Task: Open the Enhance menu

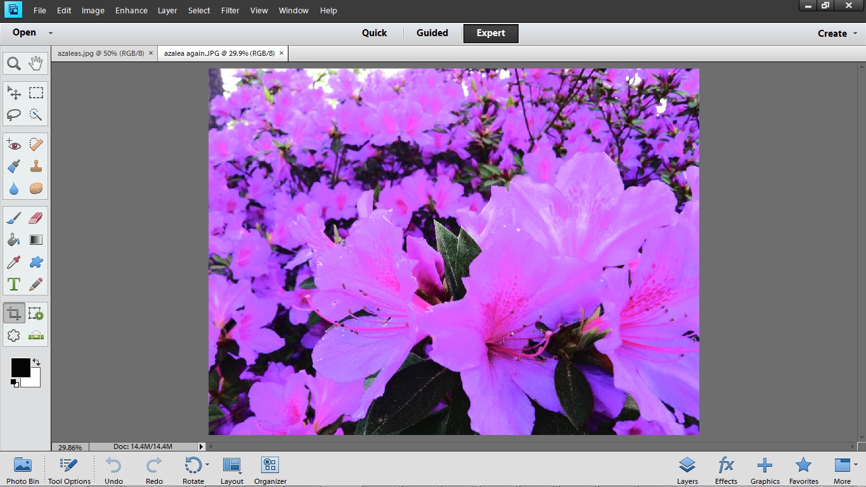Action: coord(131,11)
